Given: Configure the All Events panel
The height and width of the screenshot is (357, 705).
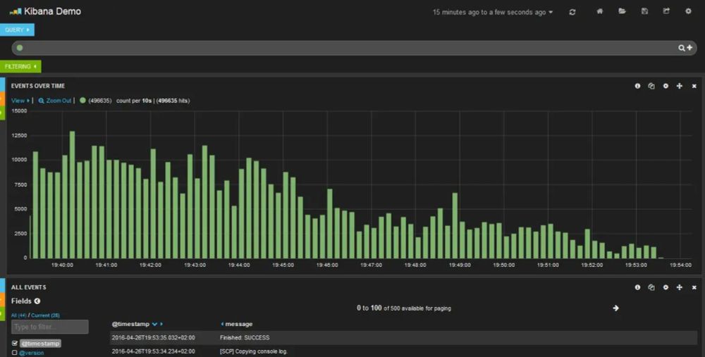Looking at the screenshot, I should pos(666,287).
